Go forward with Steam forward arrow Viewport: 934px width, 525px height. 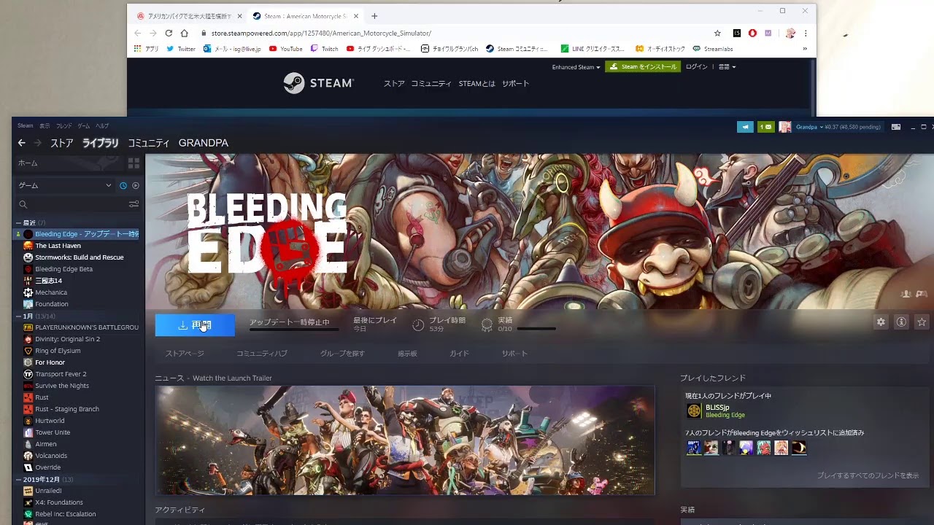coord(37,143)
